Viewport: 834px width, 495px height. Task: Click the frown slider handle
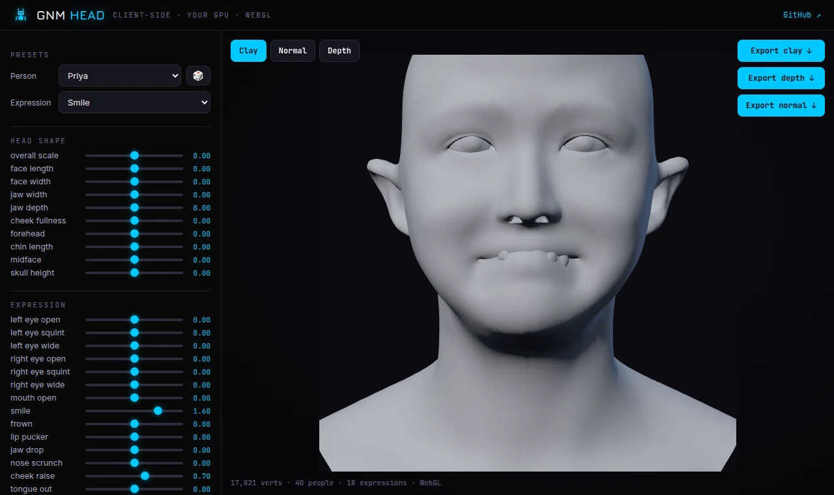[x=134, y=424]
